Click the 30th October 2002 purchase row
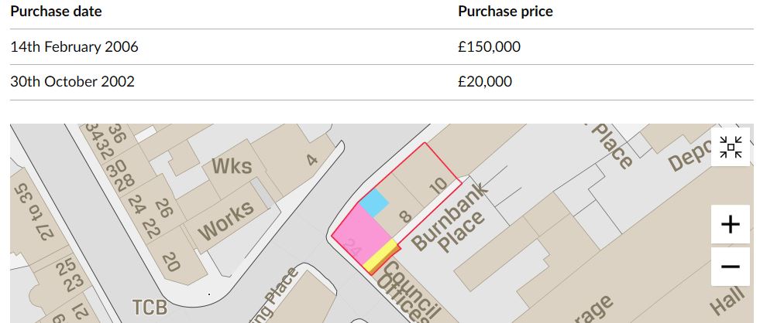 (381, 82)
